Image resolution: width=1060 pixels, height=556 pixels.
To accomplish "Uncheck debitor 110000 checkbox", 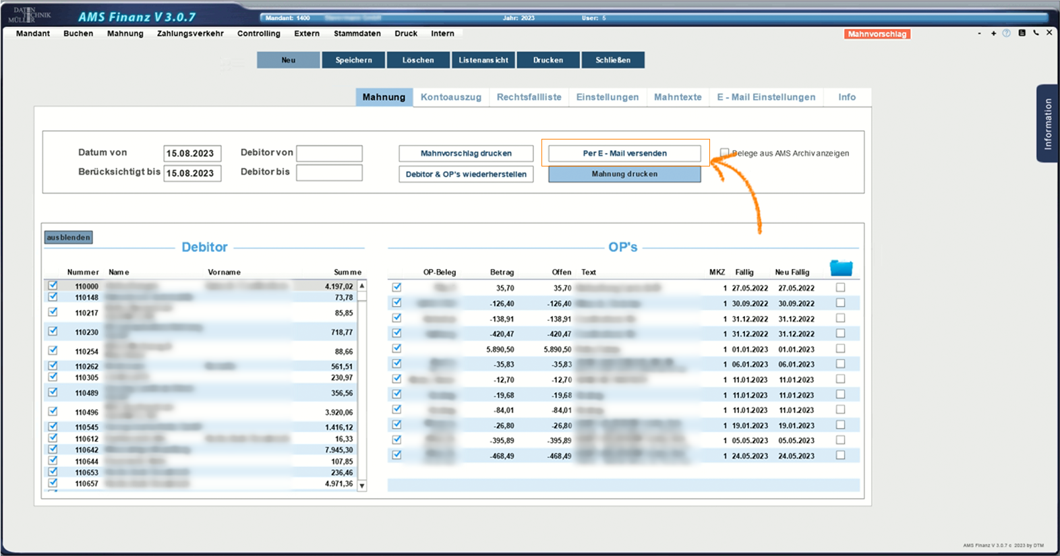I will (53, 286).
